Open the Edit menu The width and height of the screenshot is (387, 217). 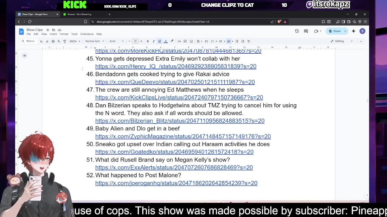point(36,34)
